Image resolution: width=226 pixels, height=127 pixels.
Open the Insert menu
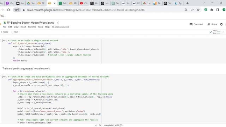[23, 27]
